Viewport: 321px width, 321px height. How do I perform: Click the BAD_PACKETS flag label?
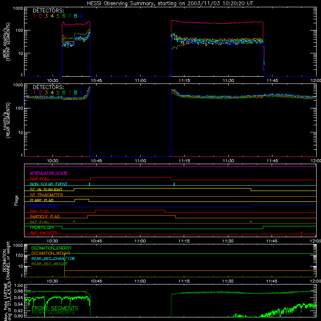click(44, 233)
